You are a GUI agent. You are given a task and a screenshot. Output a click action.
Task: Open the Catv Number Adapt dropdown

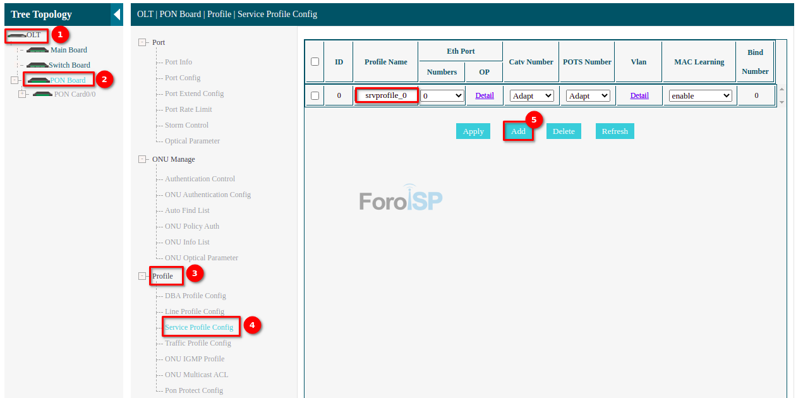tap(531, 96)
